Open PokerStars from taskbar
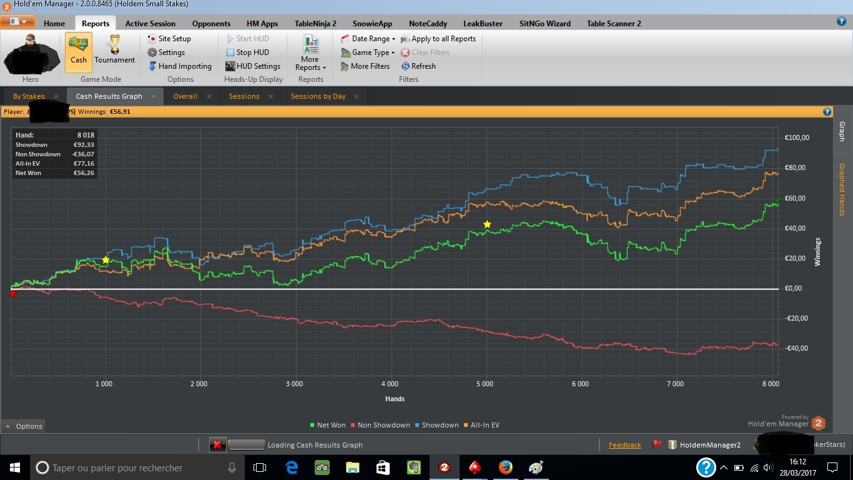Image resolution: width=853 pixels, height=480 pixels. [x=475, y=467]
